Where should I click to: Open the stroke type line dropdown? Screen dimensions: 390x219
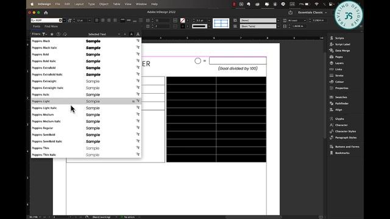point(209,26)
